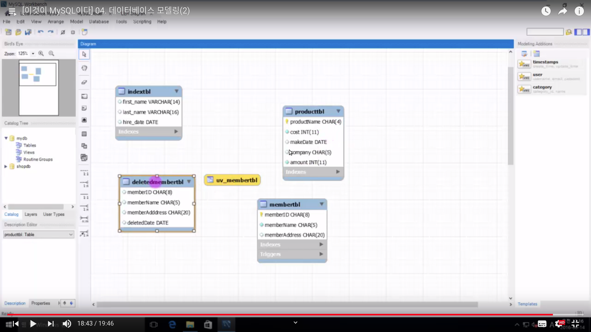The image size is (591, 332).
Task: Click the Bird's Eye diagram thumbnail
Action: point(38,88)
